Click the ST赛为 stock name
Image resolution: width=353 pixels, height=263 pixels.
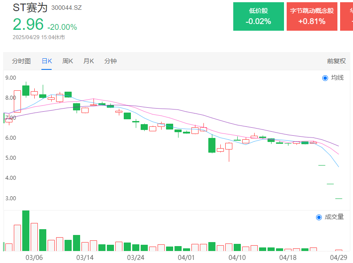click(x=30, y=8)
